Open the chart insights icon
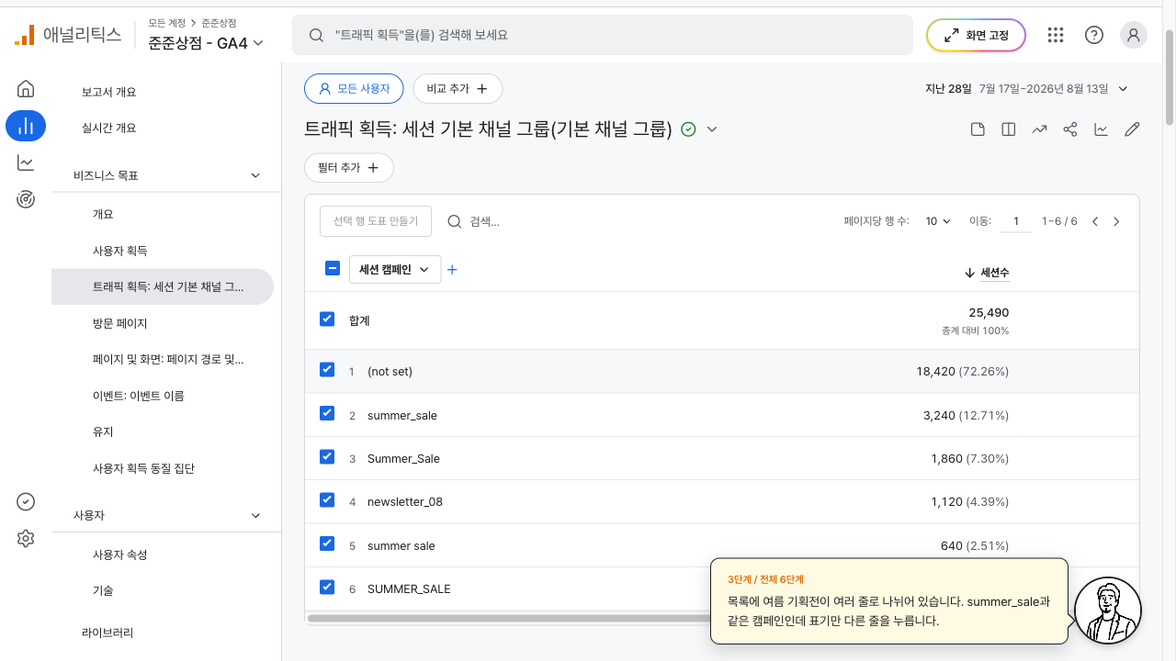 coord(1101,129)
